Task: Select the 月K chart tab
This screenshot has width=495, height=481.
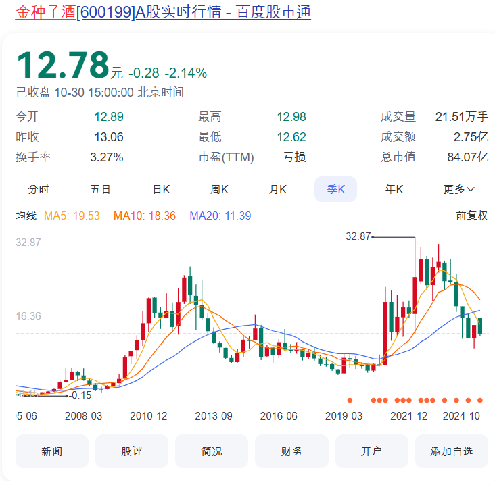Action: [x=278, y=189]
